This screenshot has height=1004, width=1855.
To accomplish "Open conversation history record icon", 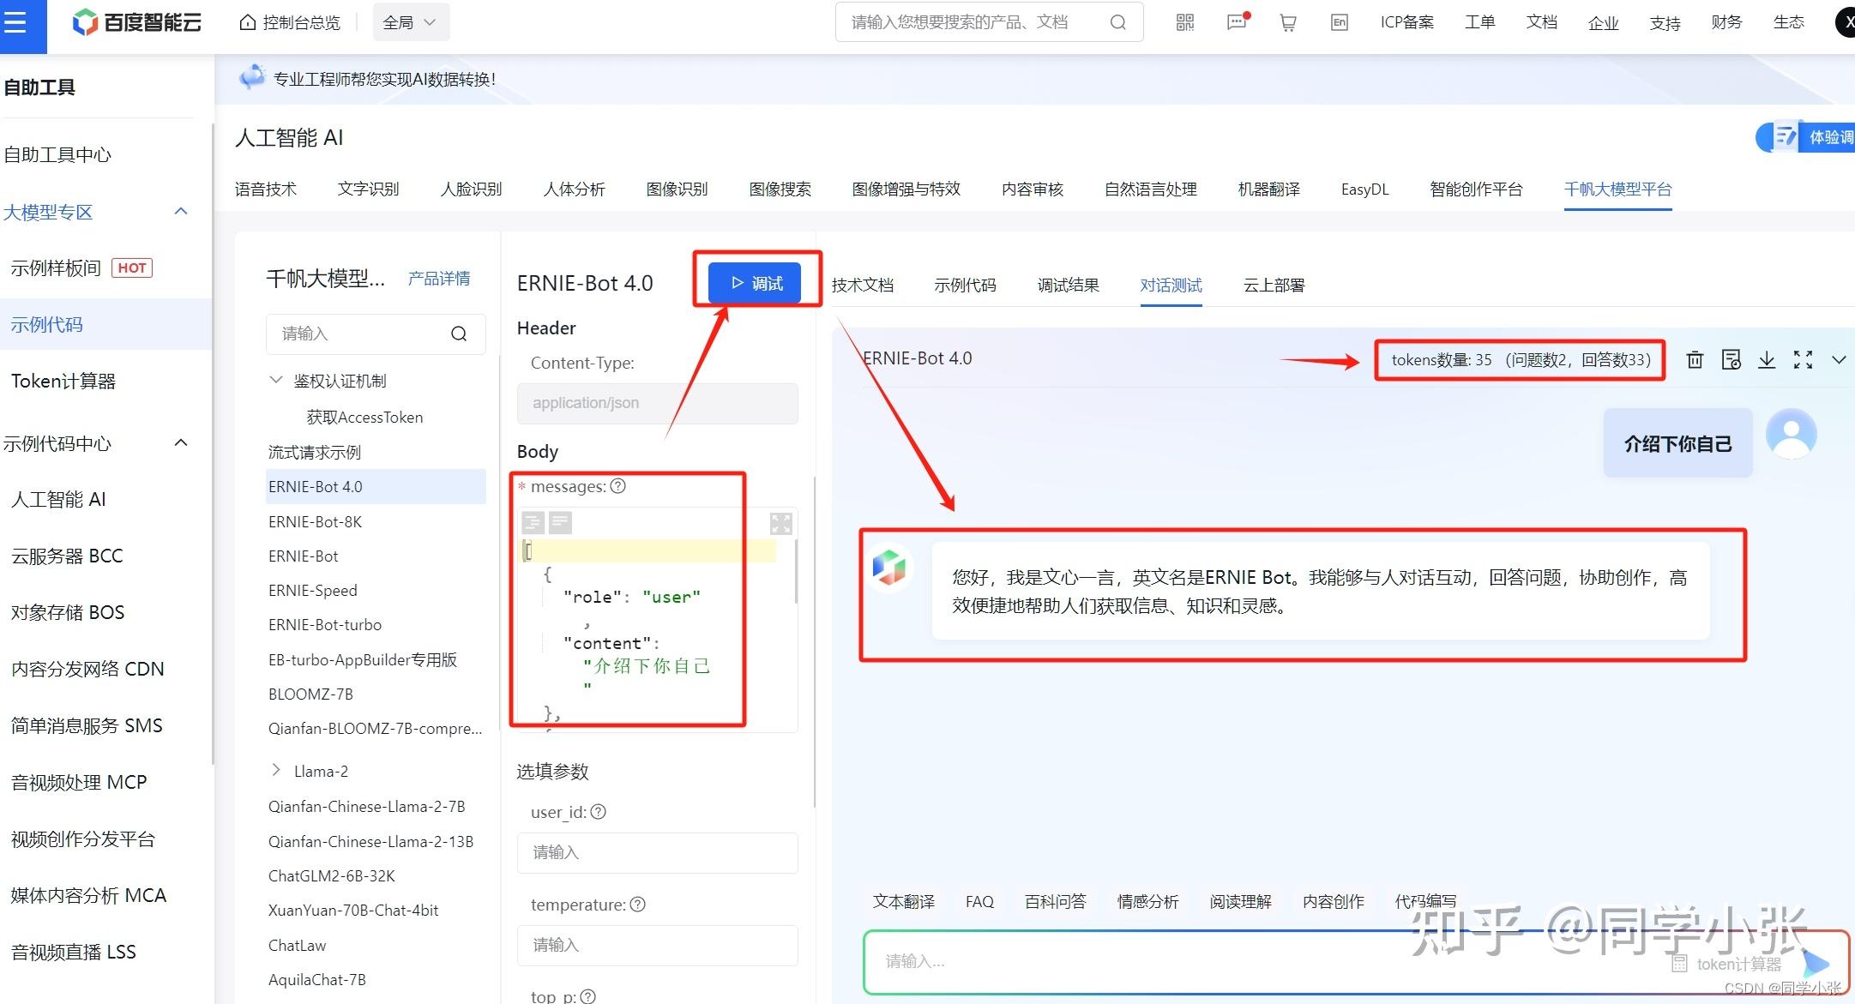I will (1731, 360).
